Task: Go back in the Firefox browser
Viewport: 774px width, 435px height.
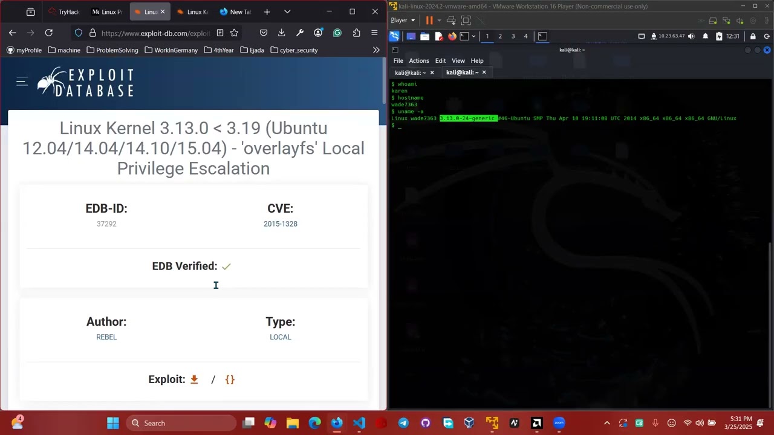Action: tap(12, 33)
